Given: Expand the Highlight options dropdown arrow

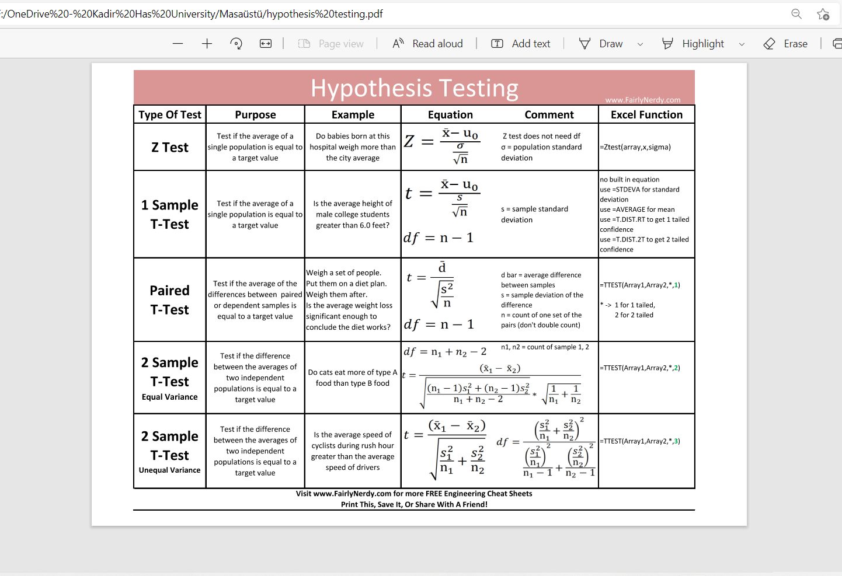Looking at the screenshot, I should click(x=742, y=44).
